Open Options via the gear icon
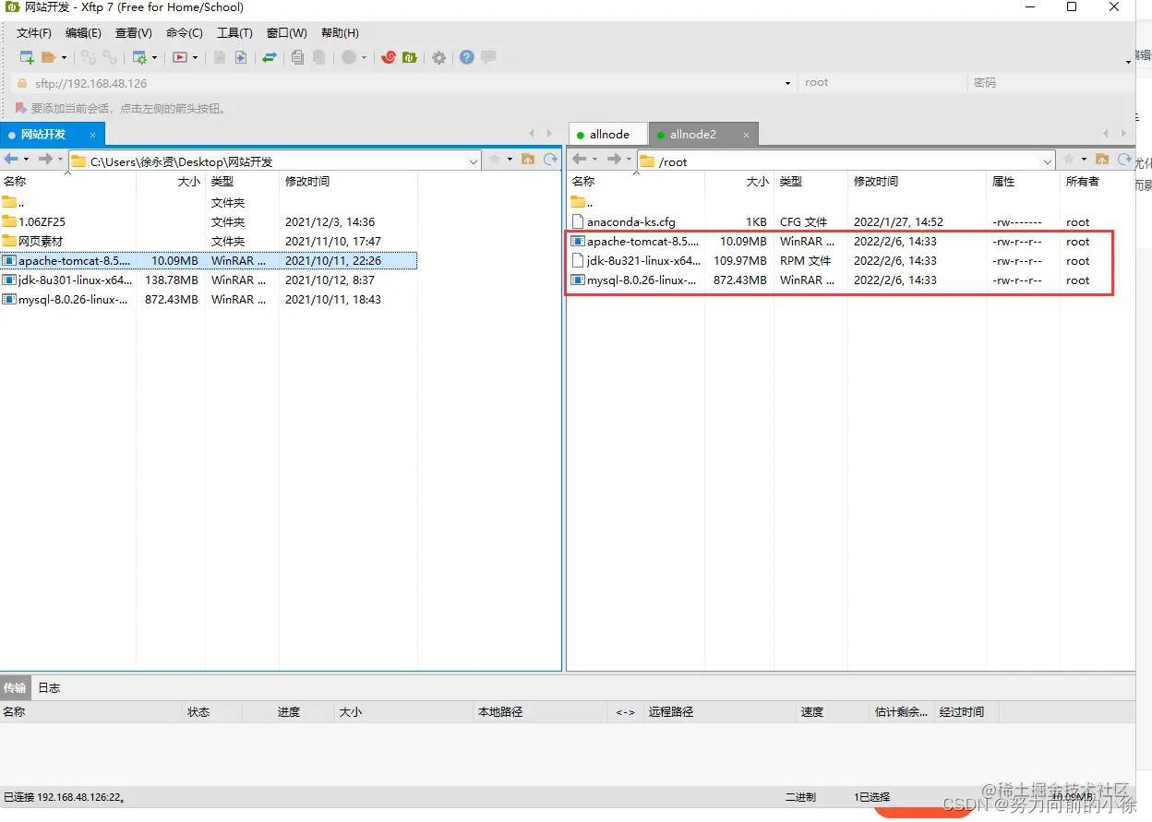The height and width of the screenshot is (822, 1152). [439, 57]
